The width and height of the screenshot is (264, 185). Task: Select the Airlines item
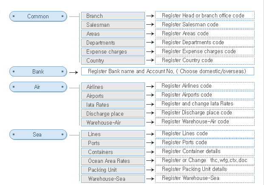coord(113,87)
